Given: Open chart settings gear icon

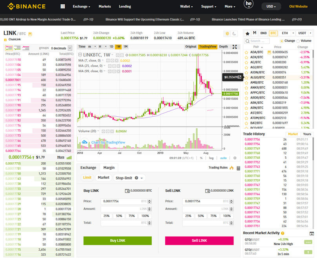Looking at the screenshot, I should pyautogui.click(x=235, y=158).
